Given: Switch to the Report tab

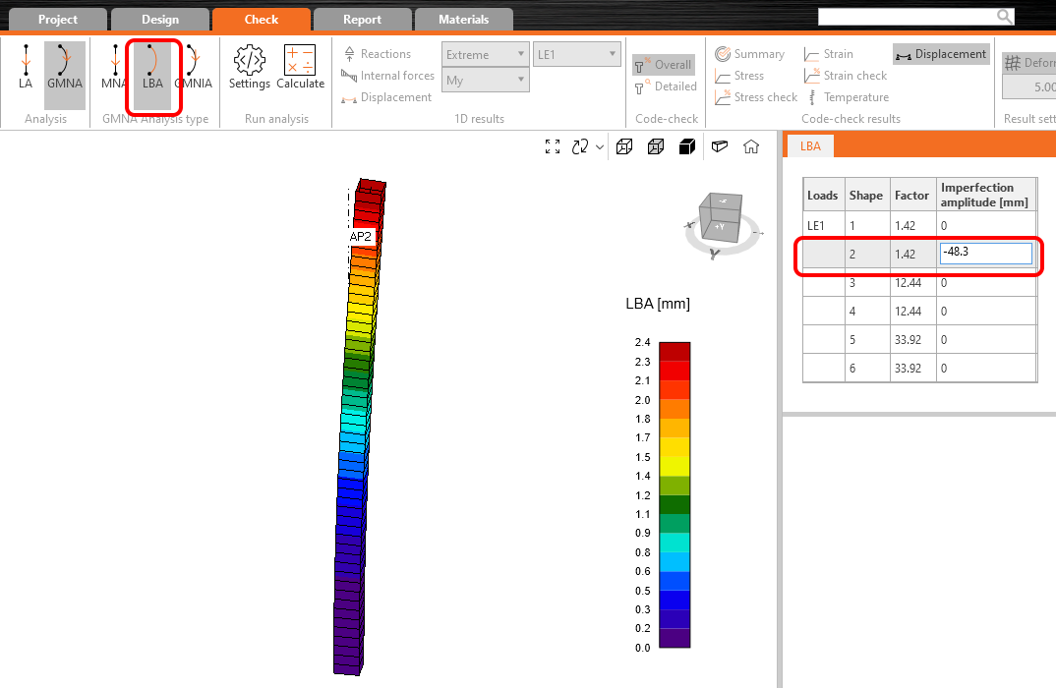Looking at the screenshot, I should [362, 20].
